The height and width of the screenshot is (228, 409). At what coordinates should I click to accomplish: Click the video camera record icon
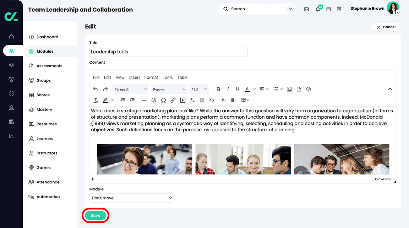(x=233, y=100)
